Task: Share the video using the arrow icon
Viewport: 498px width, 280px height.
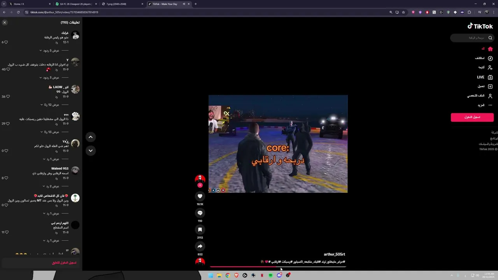Action: [200, 246]
